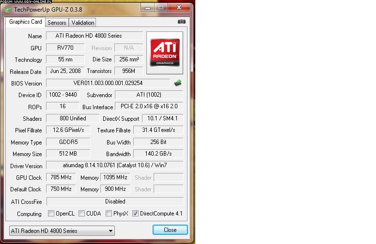Minimize the GPU-Z window
Image resolution: width=376 pixels, height=244 pixels.
click(148, 8)
